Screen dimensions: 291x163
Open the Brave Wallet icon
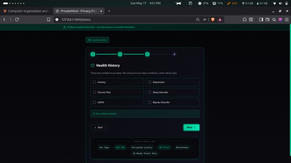coord(268,19)
